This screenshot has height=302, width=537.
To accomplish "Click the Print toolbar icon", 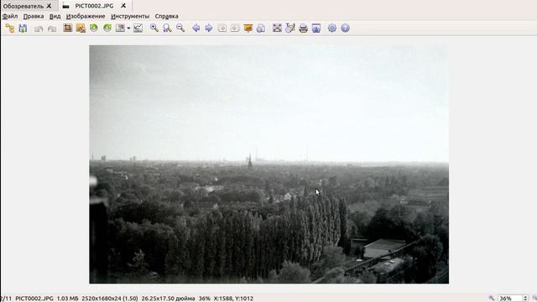I will (x=303, y=28).
